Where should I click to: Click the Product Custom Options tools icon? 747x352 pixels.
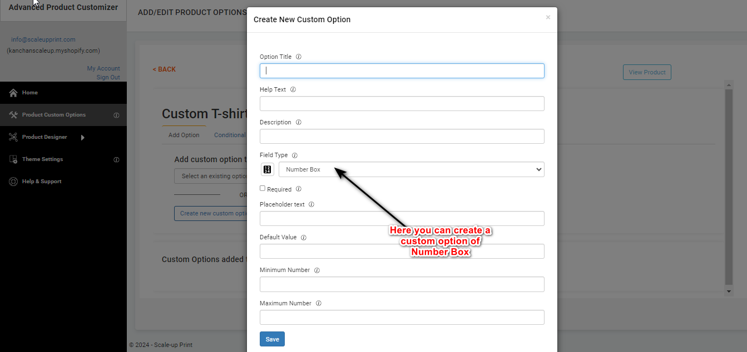13,115
